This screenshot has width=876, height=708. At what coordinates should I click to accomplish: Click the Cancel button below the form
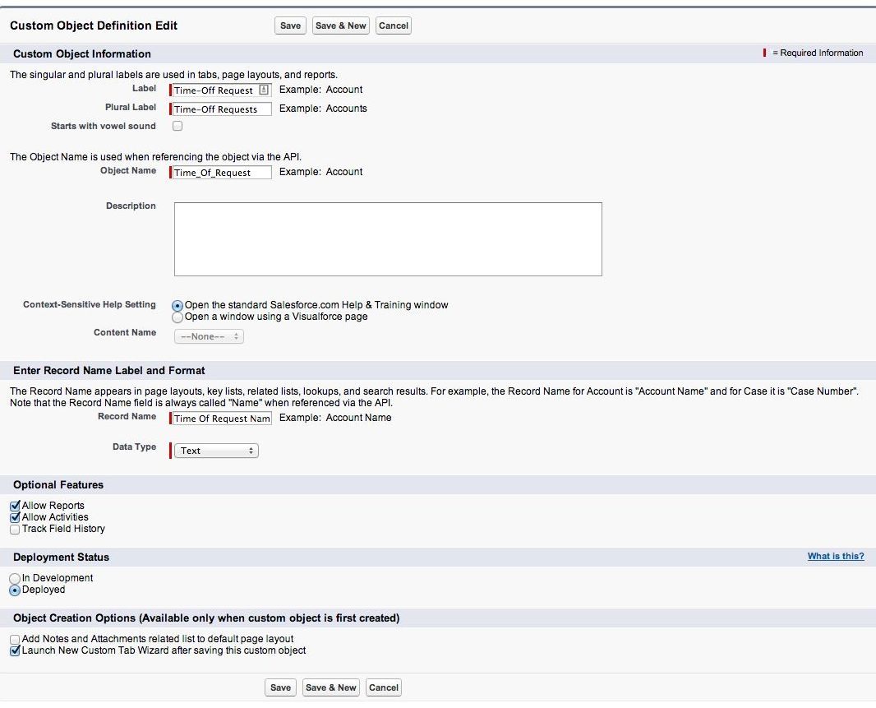tap(384, 688)
